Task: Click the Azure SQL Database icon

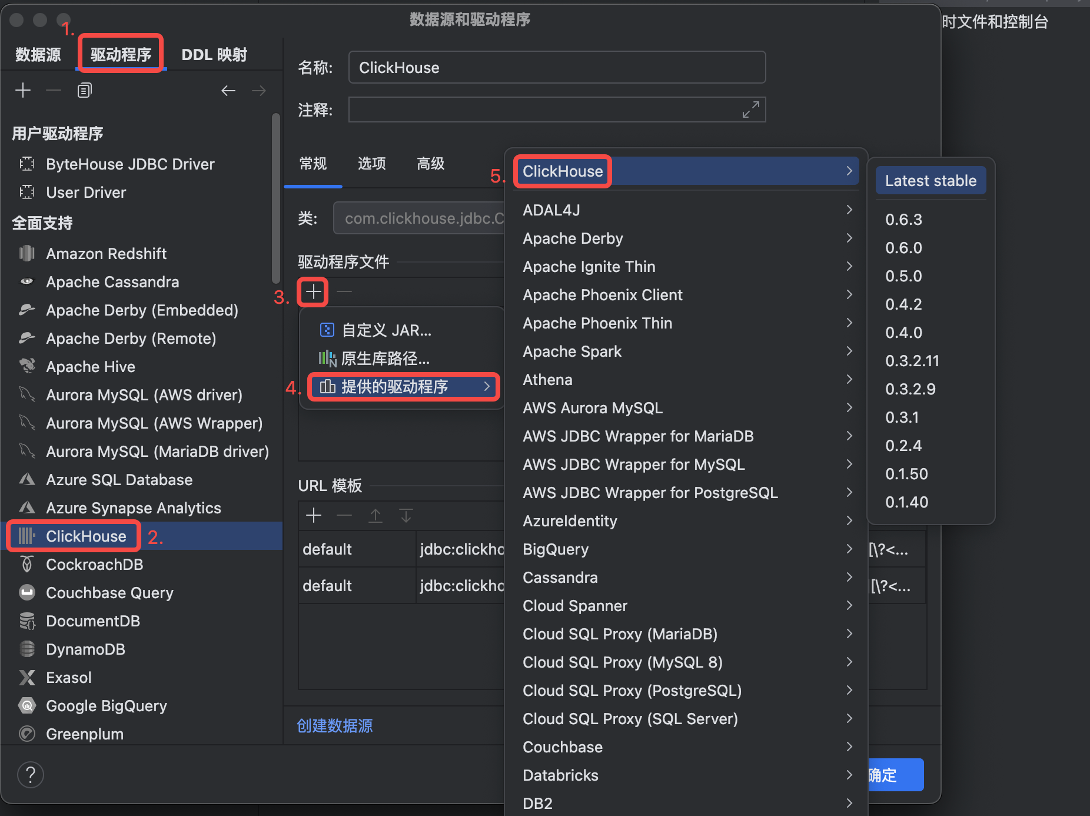Action: click(x=27, y=479)
